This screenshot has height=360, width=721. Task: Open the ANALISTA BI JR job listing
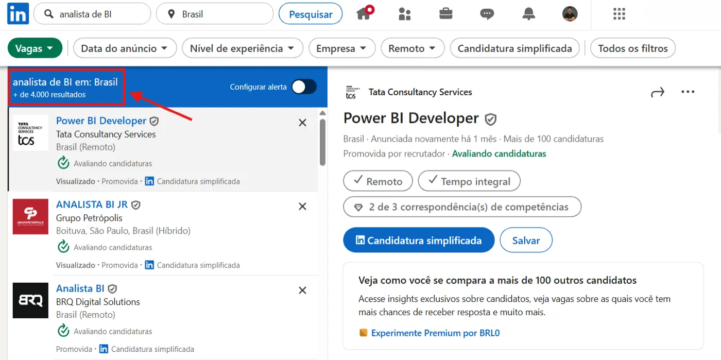pos(92,204)
